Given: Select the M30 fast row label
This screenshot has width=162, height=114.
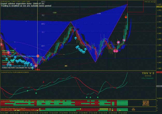Looking at the screenshot, I should pyautogui.click(x=146, y=102).
